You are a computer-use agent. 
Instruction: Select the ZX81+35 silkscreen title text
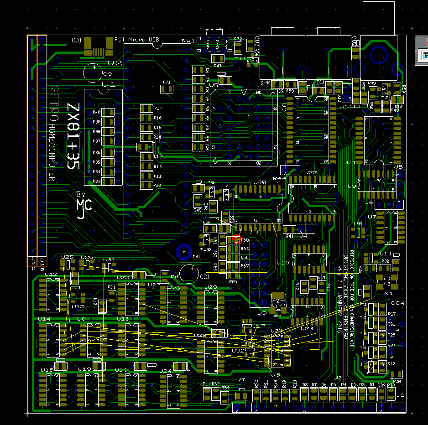tap(73, 136)
